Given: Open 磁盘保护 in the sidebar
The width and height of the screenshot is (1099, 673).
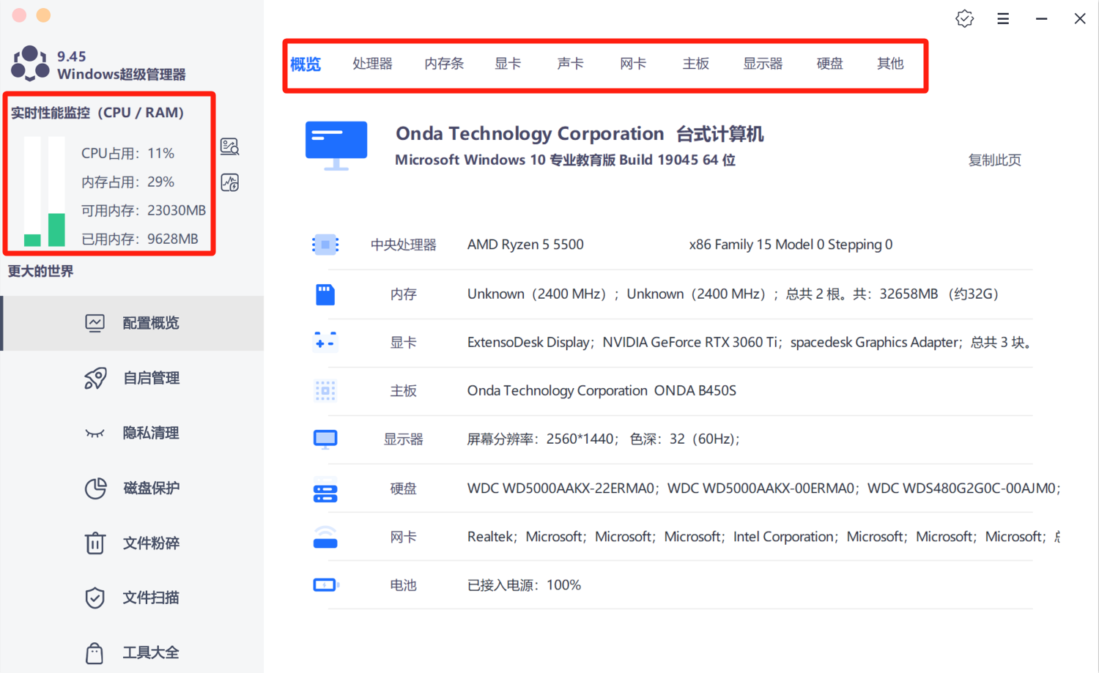Looking at the screenshot, I should (132, 488).
